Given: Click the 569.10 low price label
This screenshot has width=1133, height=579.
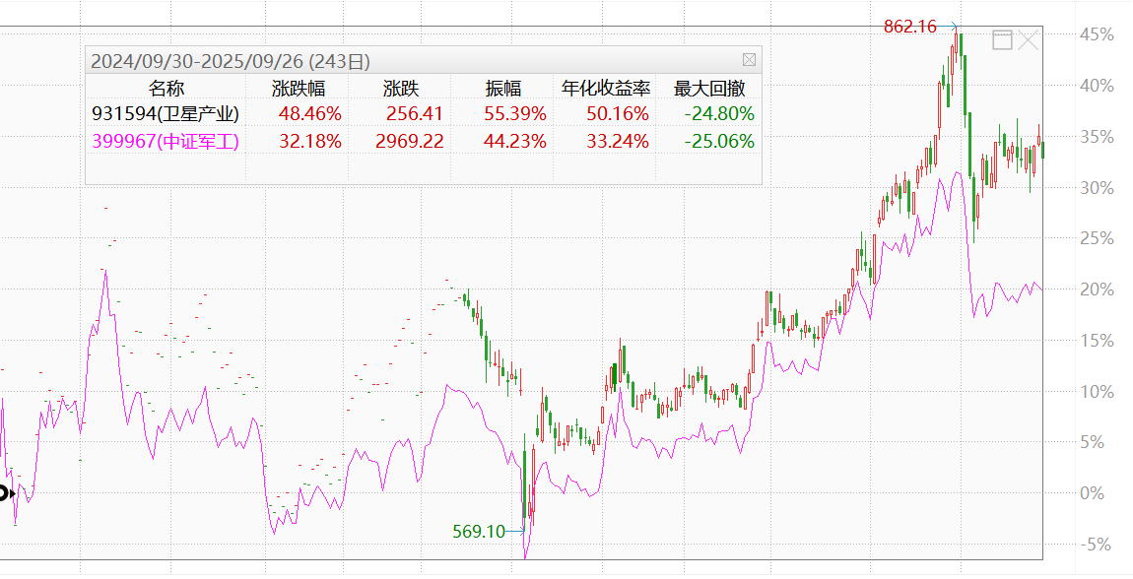Looking at the screenshot, I should tap(478, 532).
